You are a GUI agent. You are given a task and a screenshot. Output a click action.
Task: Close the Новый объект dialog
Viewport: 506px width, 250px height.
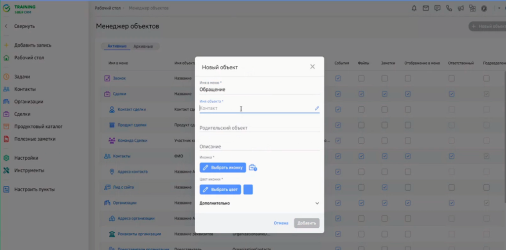click(312, 66)
